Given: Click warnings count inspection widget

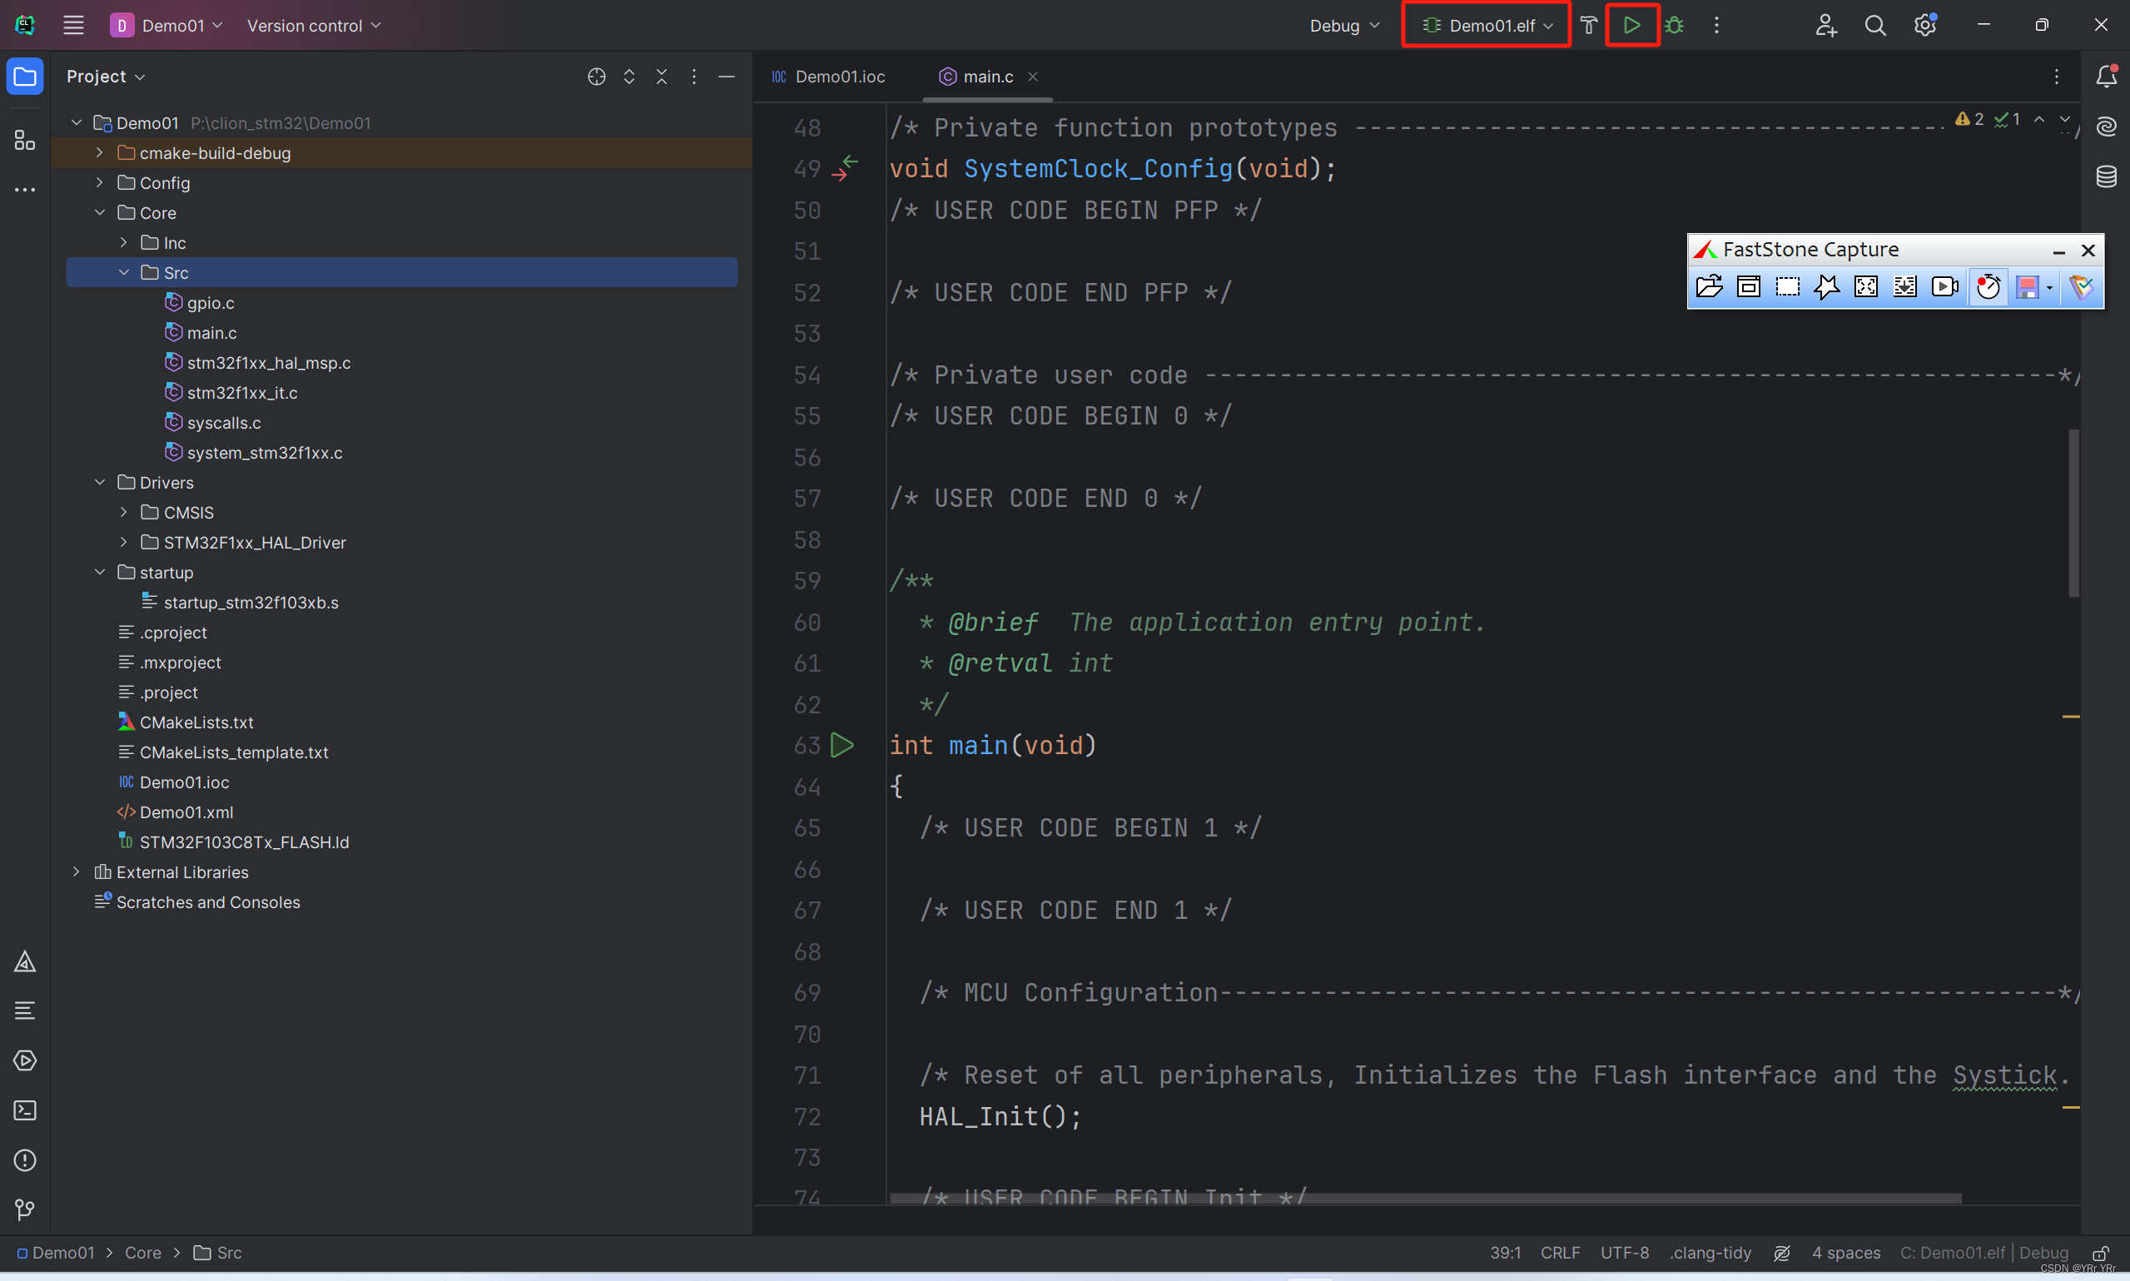Looking at the screenshot, I should 1969,119.
